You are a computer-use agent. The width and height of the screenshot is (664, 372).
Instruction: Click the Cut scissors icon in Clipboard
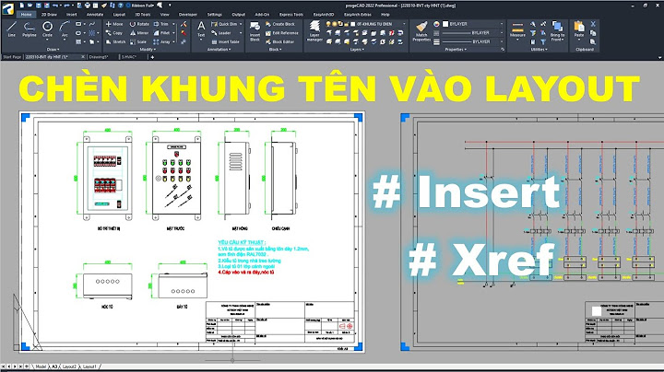pyautogui.click(x=593, y=24)
